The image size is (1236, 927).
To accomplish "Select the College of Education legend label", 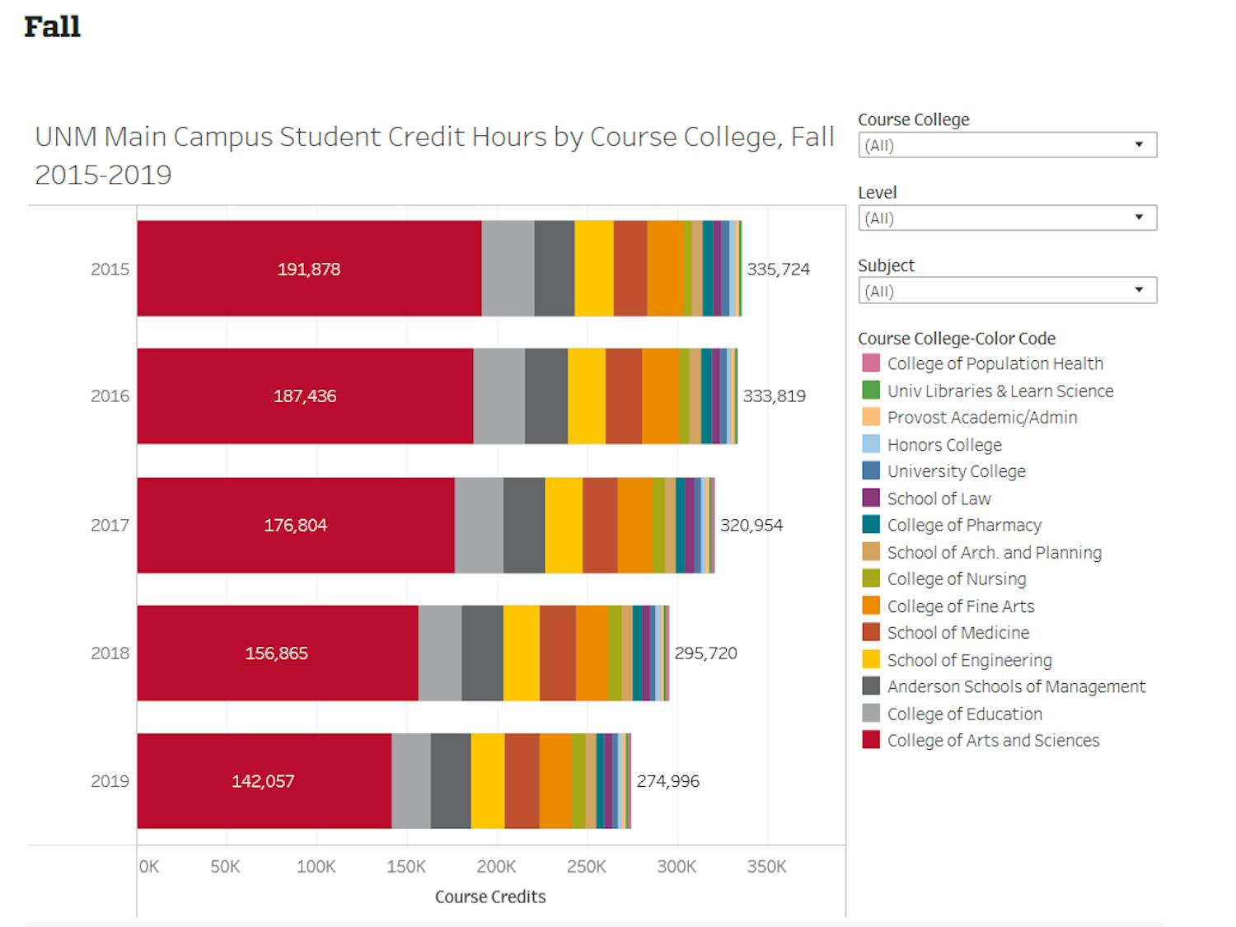I will (x=964, y=714).
